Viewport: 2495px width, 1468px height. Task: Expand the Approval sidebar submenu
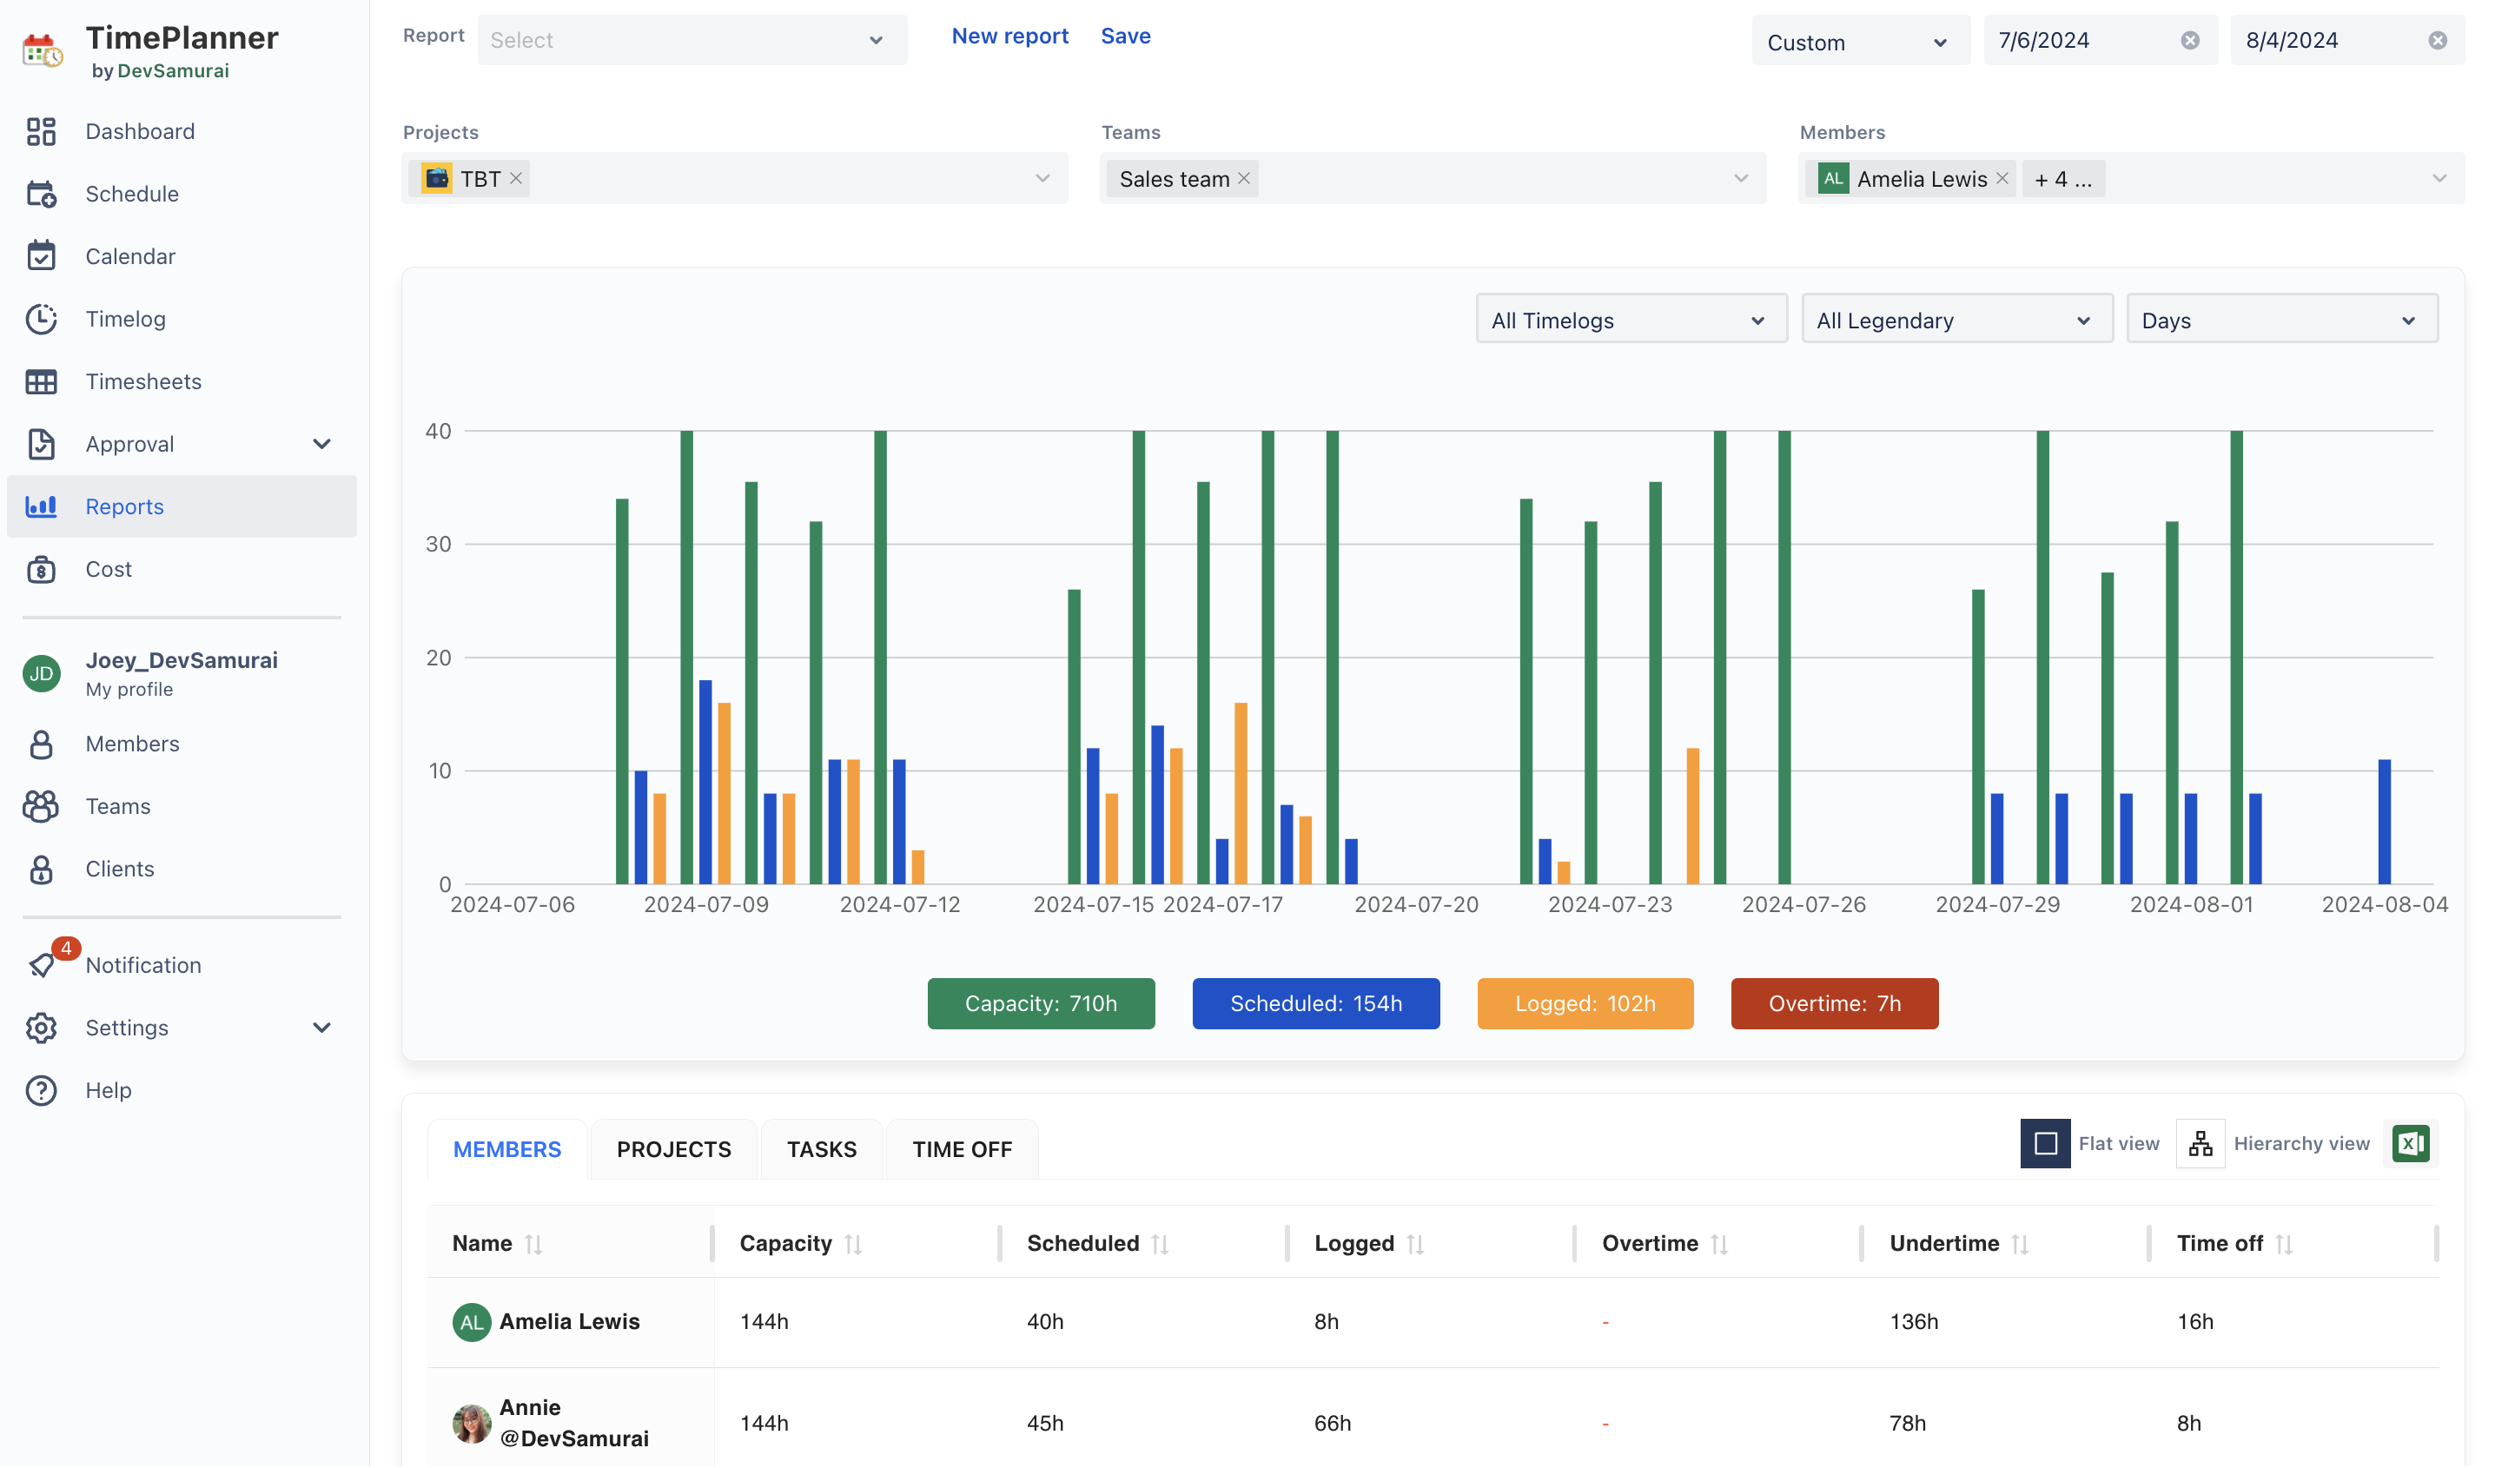pyautogui.click(x=321, y=445)
